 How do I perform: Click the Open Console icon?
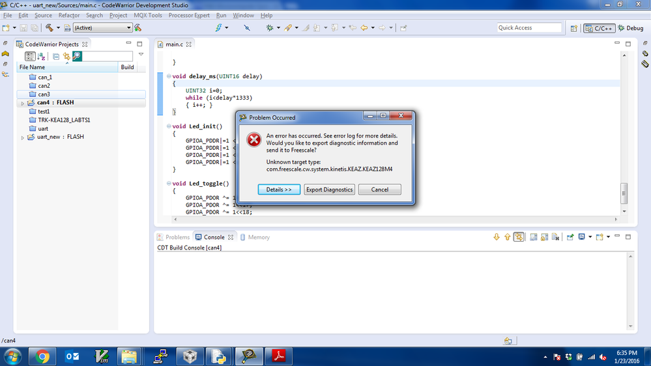pyautogui.click(x=600, y=237)
